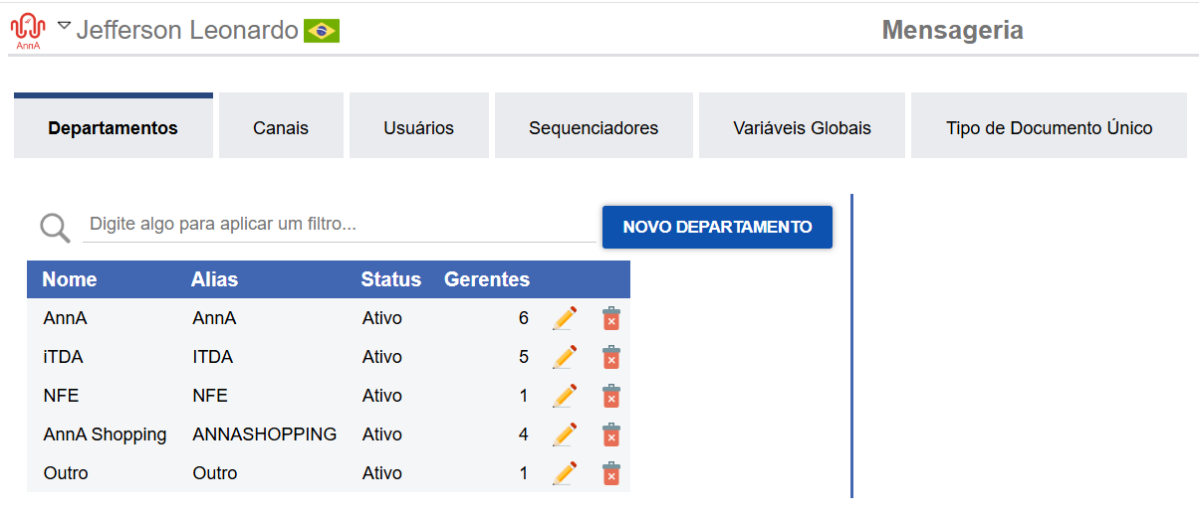Image resolution: width=1199 pixels, height=520 pixels.
Task: Click the pencil edit icon for AnnA
Action: 565,318
